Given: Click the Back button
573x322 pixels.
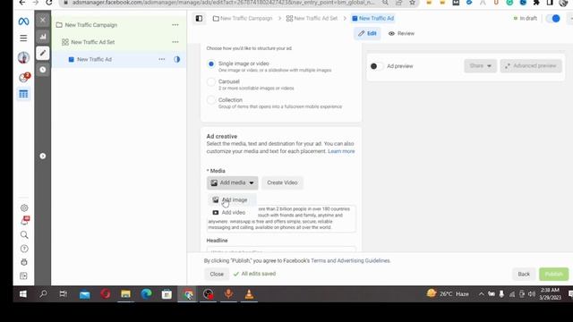Looking at the screenshot, I should [x=524, y=274].
